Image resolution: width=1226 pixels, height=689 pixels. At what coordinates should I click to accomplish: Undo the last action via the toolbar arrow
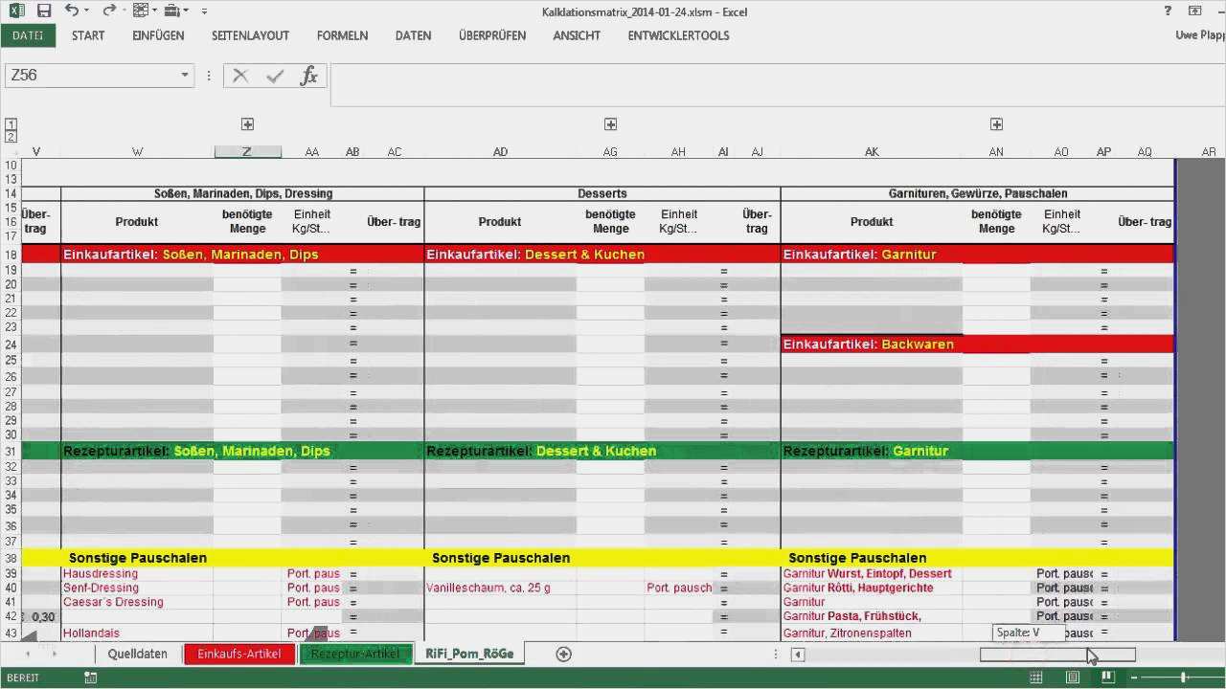pos(72,11)
